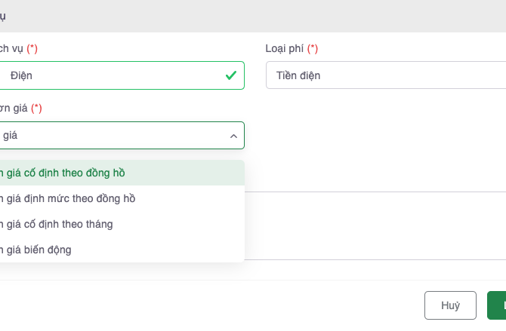Click the green checkmark in the Điện field
Screen dimensions: 506x331
(x=231, y=75)
